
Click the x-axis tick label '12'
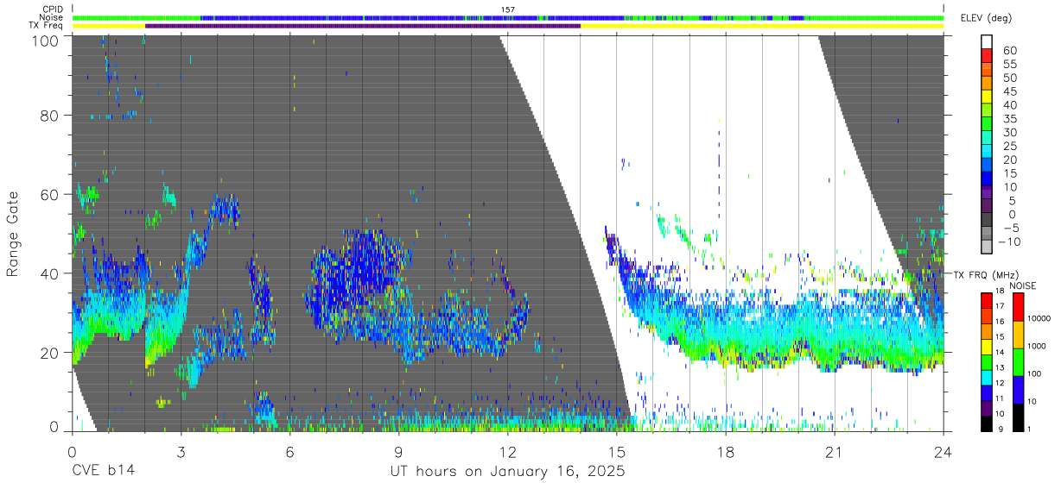(508, 451)
